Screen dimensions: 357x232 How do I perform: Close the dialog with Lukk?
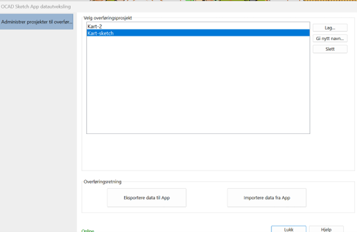289,229
